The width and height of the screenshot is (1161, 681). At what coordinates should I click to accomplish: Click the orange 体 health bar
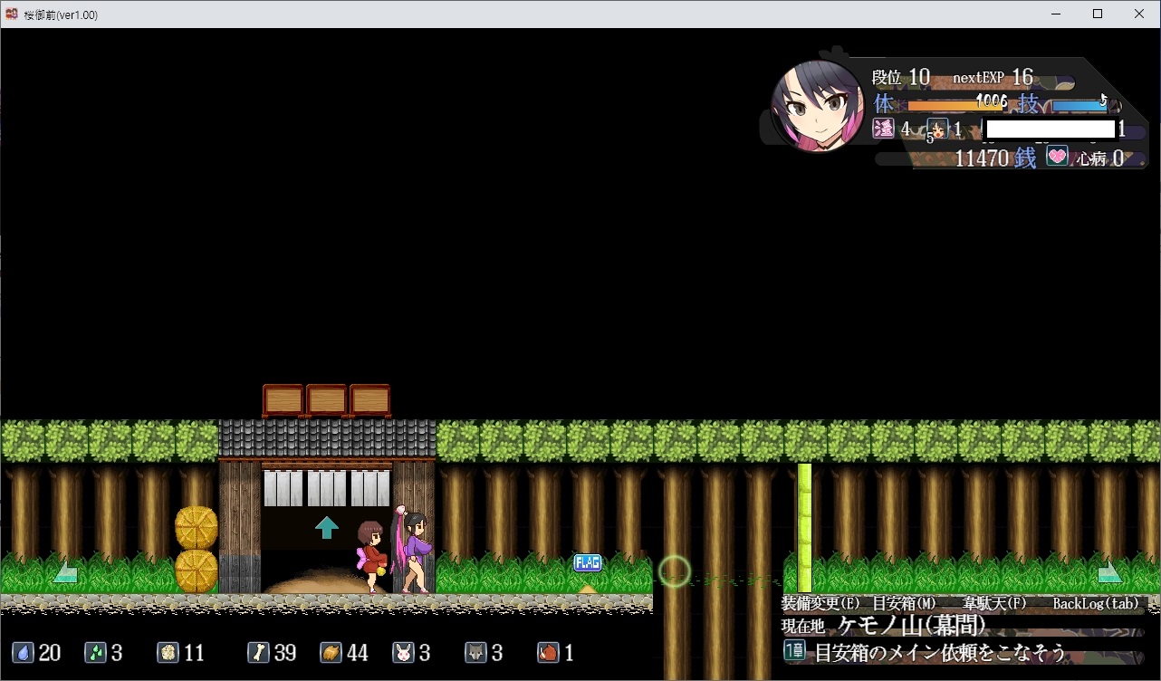tap(957, 105)
